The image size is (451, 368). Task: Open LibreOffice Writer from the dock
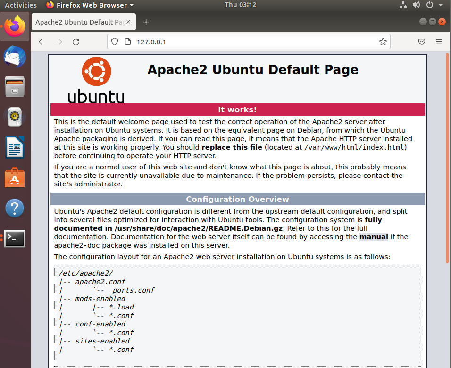point(15,147)
